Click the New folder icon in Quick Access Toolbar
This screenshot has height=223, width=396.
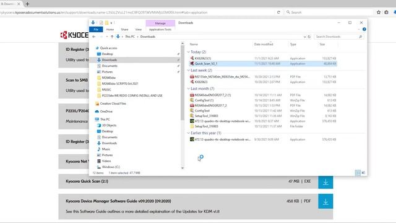pos(107,23)
